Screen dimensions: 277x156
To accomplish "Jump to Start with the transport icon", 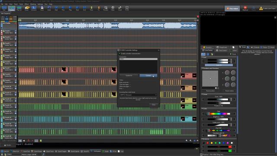I will 56,8.
